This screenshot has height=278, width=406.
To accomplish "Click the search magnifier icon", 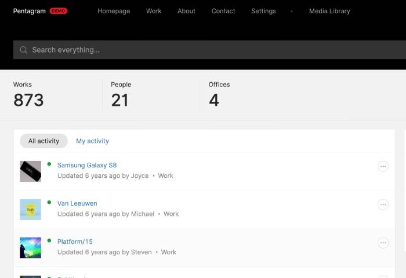I will click(24, 50).
